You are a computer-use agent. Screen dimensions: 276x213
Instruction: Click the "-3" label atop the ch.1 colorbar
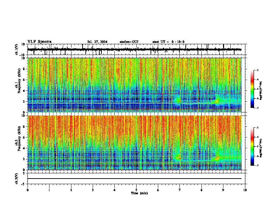tap(257, 70)
